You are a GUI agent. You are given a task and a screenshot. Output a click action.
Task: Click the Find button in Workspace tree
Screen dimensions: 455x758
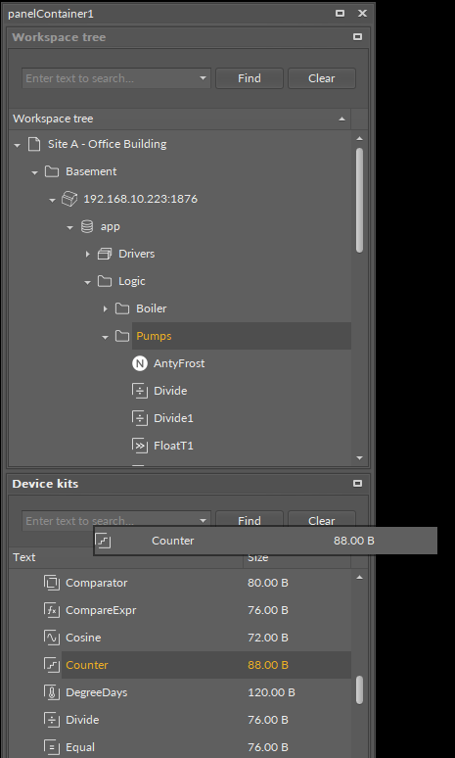click(x=250, y=78)
